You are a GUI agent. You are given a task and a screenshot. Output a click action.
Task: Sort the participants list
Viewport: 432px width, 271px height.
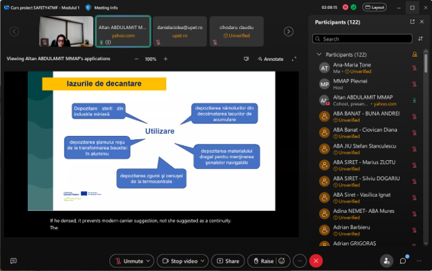(420, 39)
